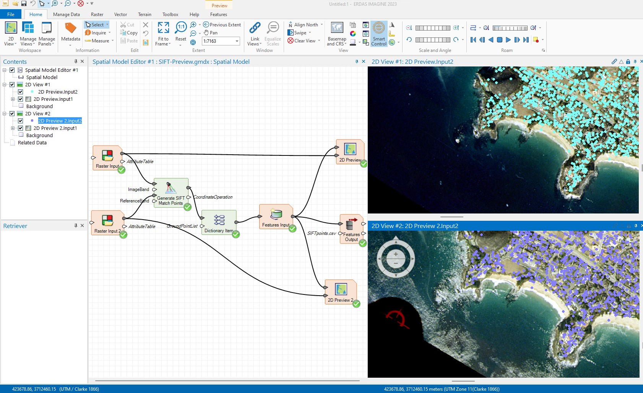Check the Spatial Model Editor #1 checkbox
The image size is (643, 393).
12,70
